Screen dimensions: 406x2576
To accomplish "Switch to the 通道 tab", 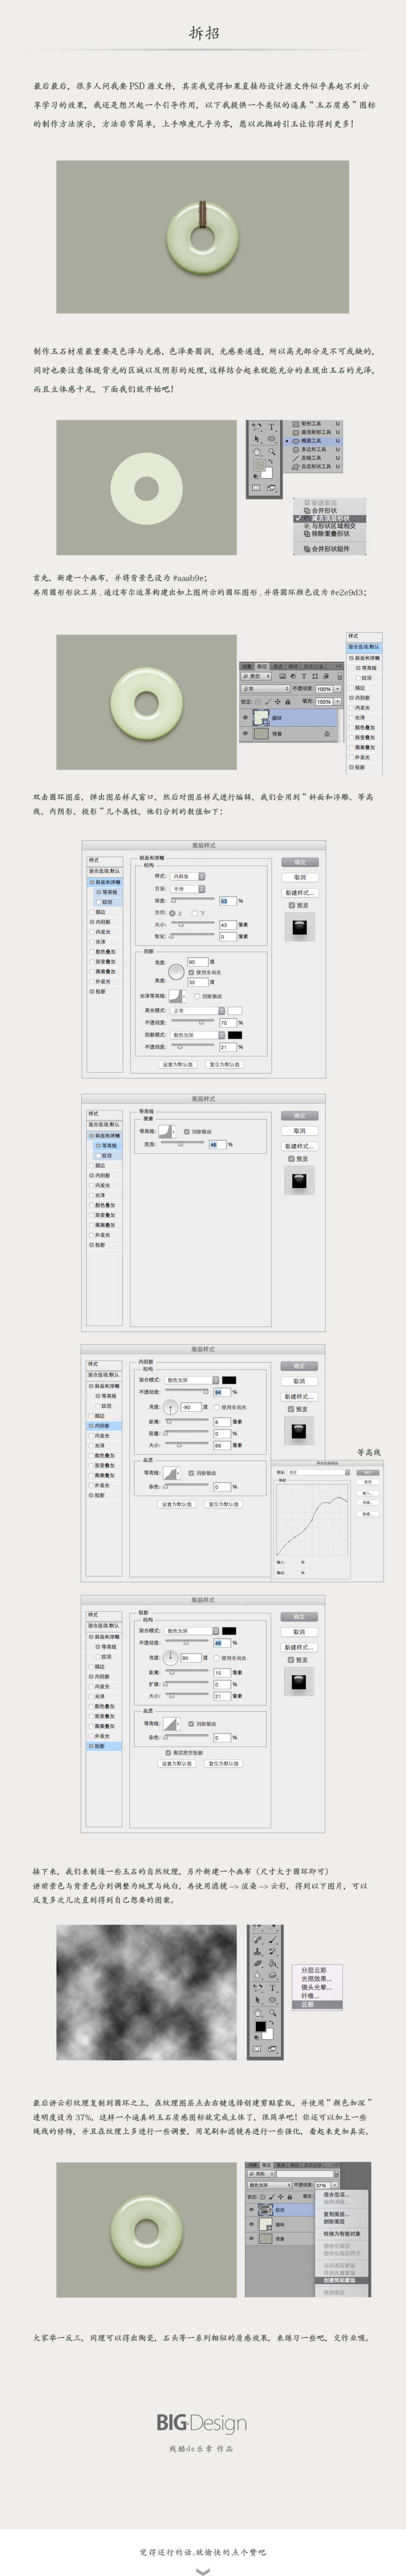I will (277, 667).
